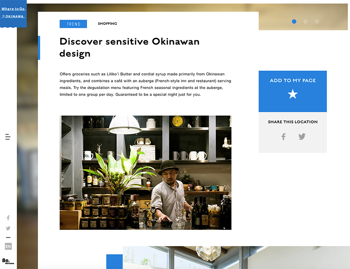Screen dimensions: 350x269
Task: Click the SHARE THIS LOCATION label
Action: coord(293,122)
